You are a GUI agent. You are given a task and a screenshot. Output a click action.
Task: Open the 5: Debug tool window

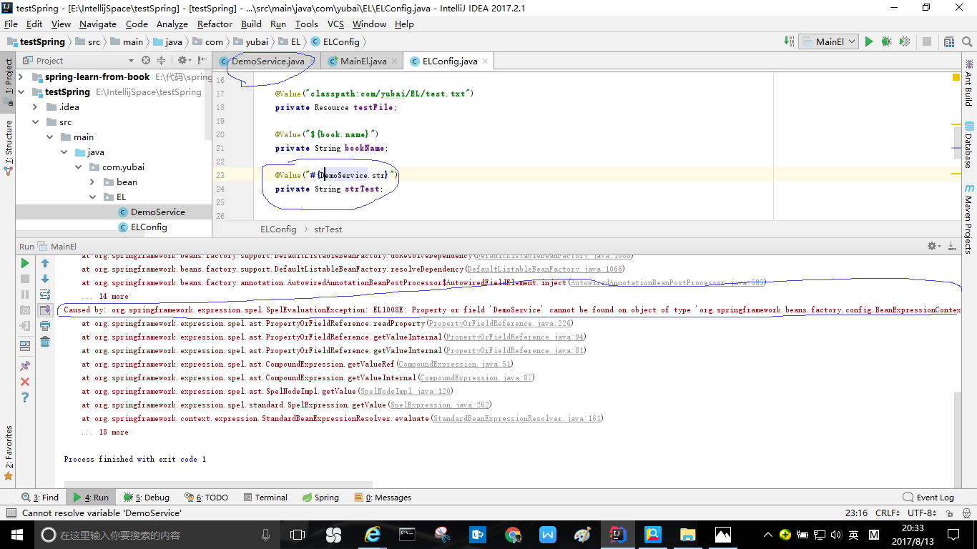tap(146, 498)
